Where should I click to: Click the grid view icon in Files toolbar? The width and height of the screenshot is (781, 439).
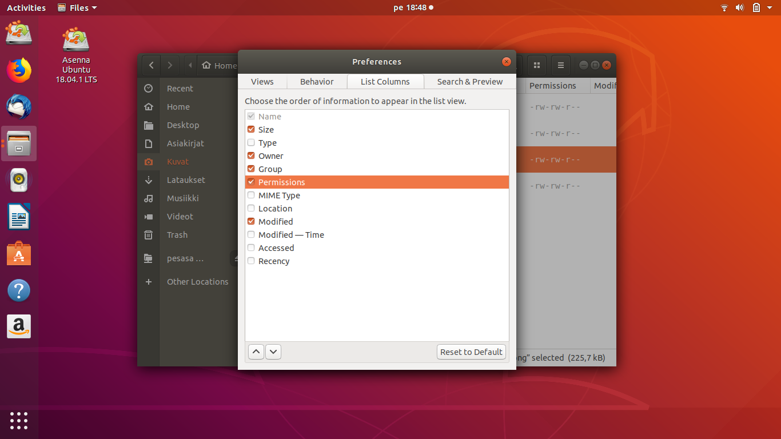tap(536, 65)
